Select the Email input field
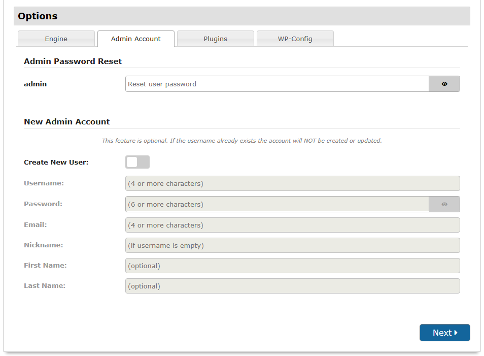Screen dimensions: 484x356 (293, 225)
